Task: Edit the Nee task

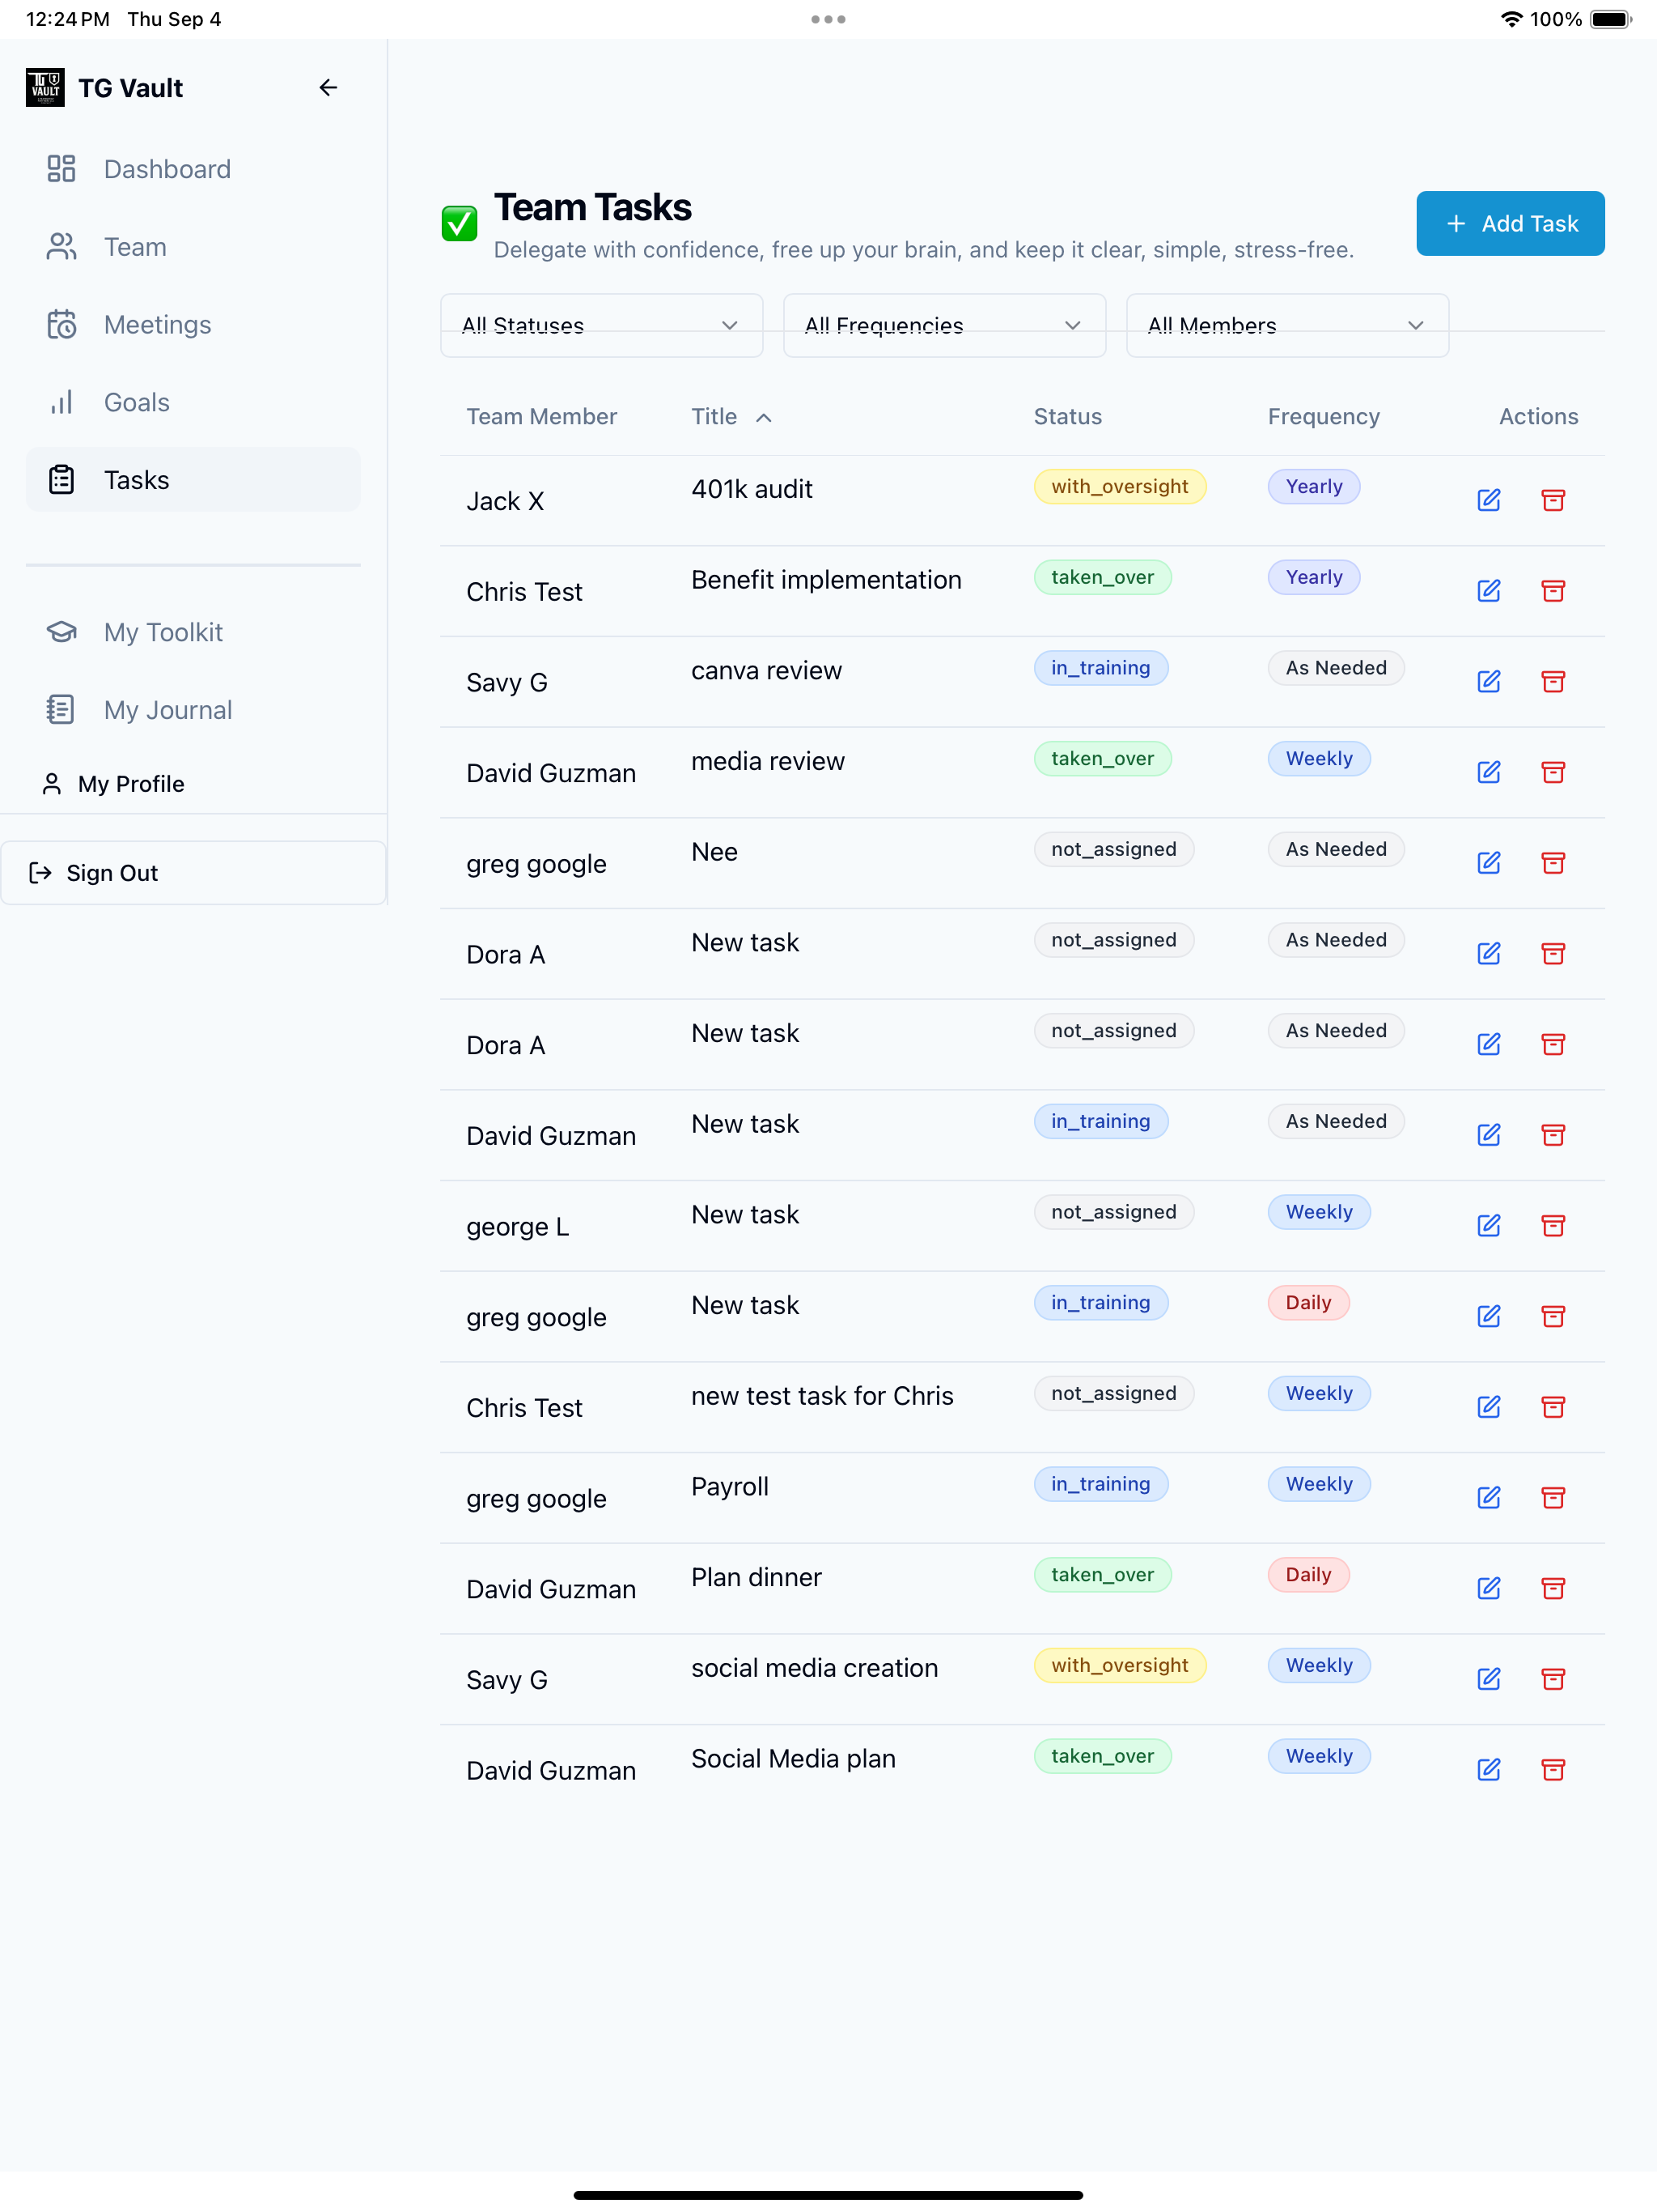Action: coord(1489,863)
